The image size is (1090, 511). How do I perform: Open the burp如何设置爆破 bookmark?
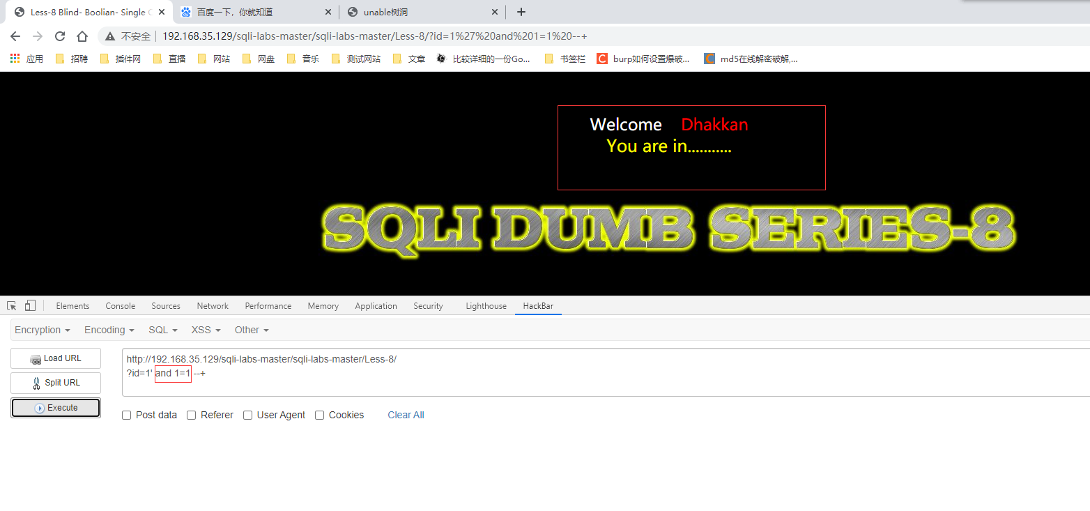point(643,59)
